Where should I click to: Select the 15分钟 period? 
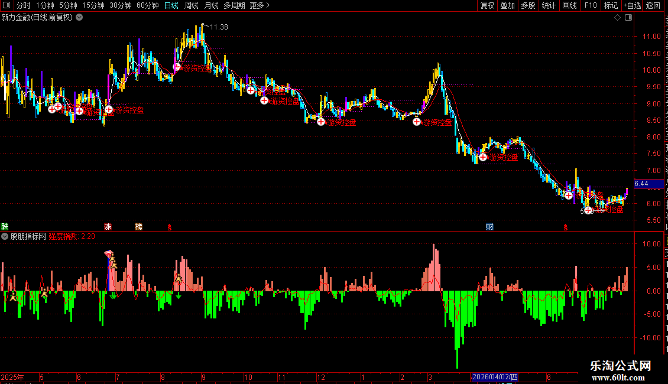tap(93, 5)
